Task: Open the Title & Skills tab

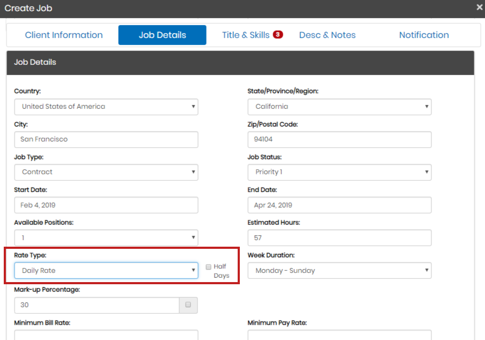Action: pos(246,35)
